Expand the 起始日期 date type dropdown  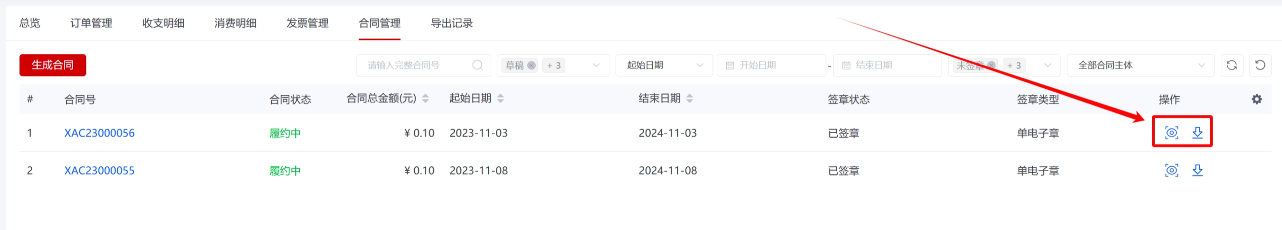(664, 65)
